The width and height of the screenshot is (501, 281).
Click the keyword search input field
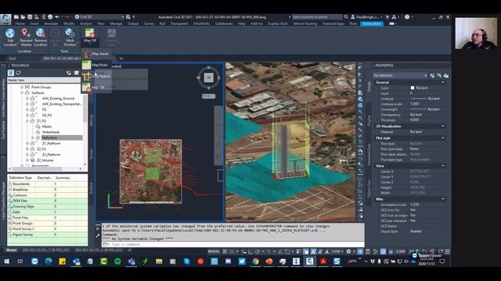[317, 17]
